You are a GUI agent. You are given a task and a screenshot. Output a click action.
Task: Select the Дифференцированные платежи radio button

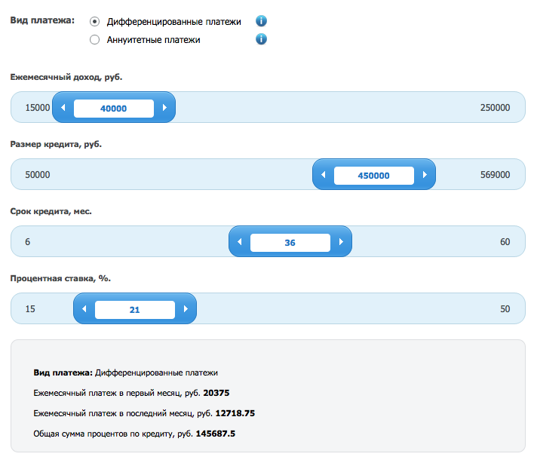click(94, 21)
